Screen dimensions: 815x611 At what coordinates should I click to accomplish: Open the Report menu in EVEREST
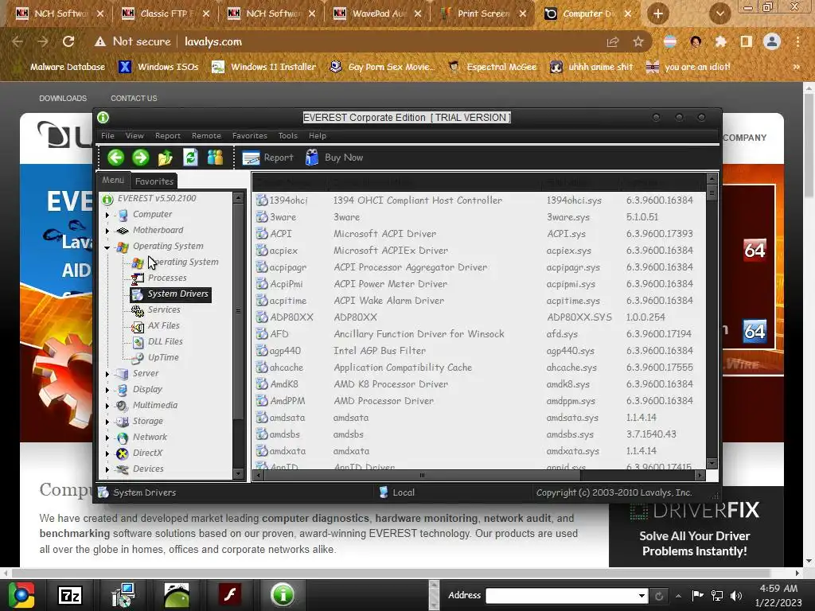[167, 135]
